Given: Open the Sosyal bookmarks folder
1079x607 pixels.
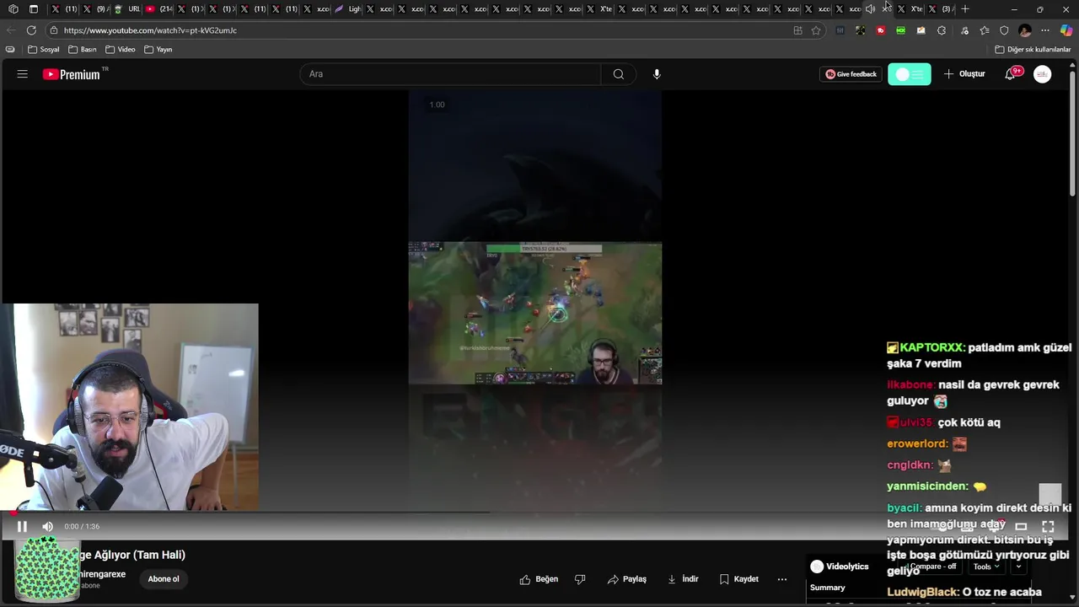Looking at the screenshot, I should 44,50.
